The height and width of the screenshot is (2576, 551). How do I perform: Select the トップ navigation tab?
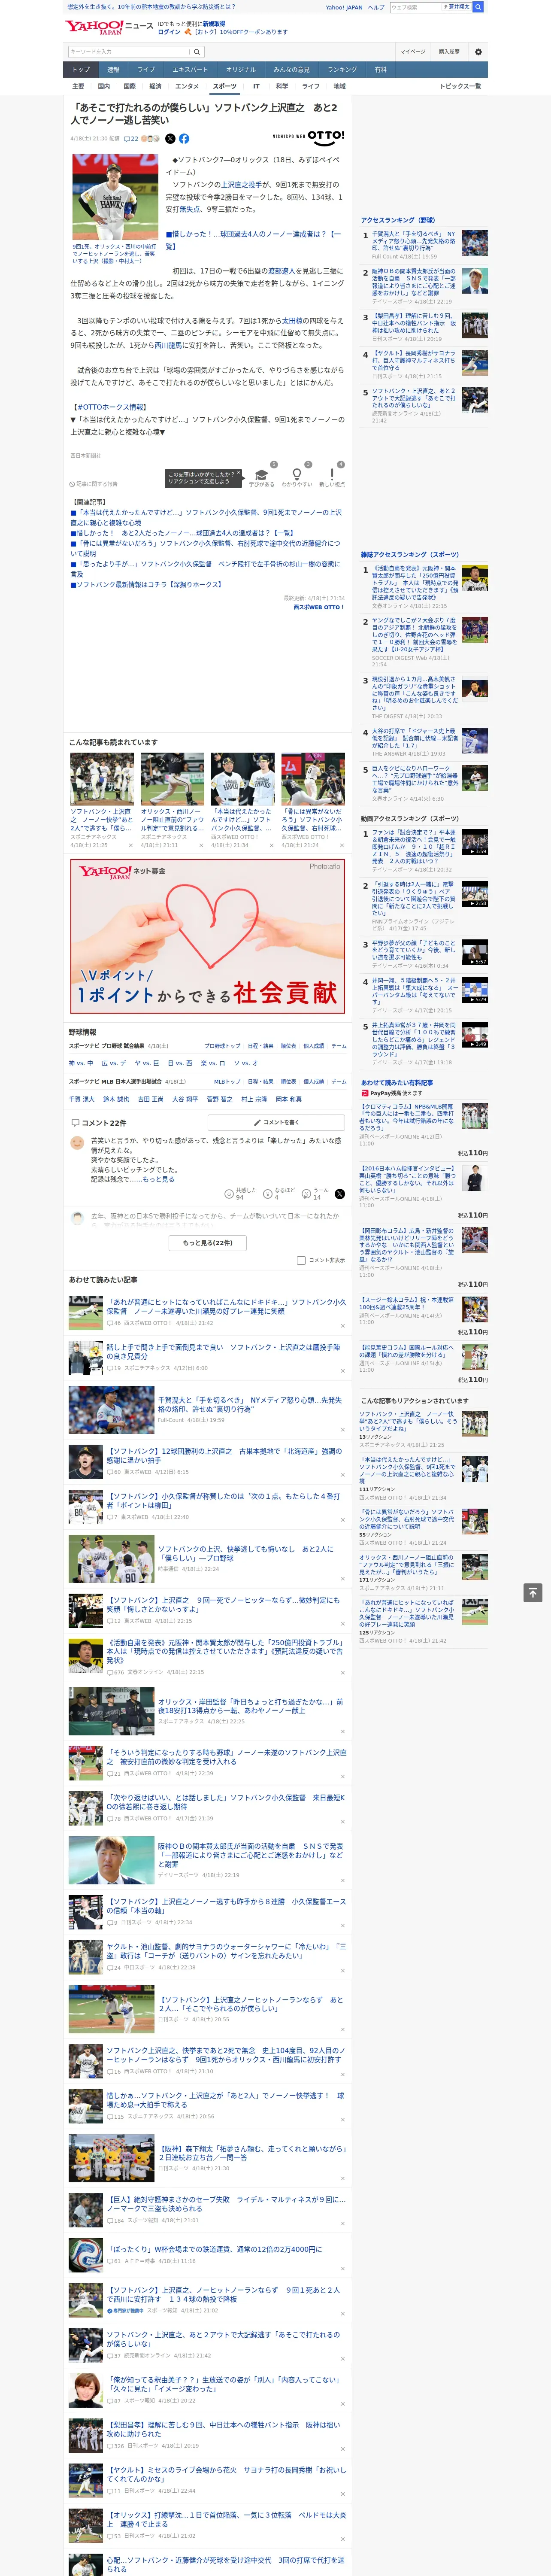click(81, 70)
